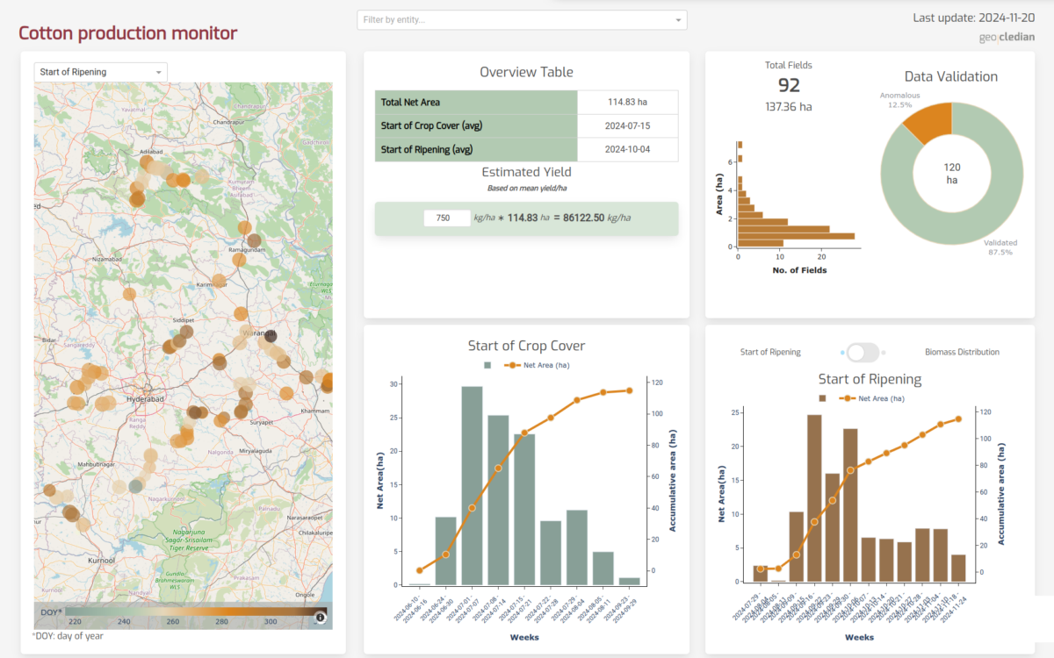Viewport: 1054px width, 658px height.
Task: Click the Last update: 2024-11-20 text
Action: click(x=974, y=18)
